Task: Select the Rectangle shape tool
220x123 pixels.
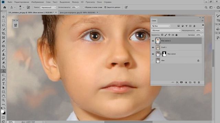Action: (3, 92)
